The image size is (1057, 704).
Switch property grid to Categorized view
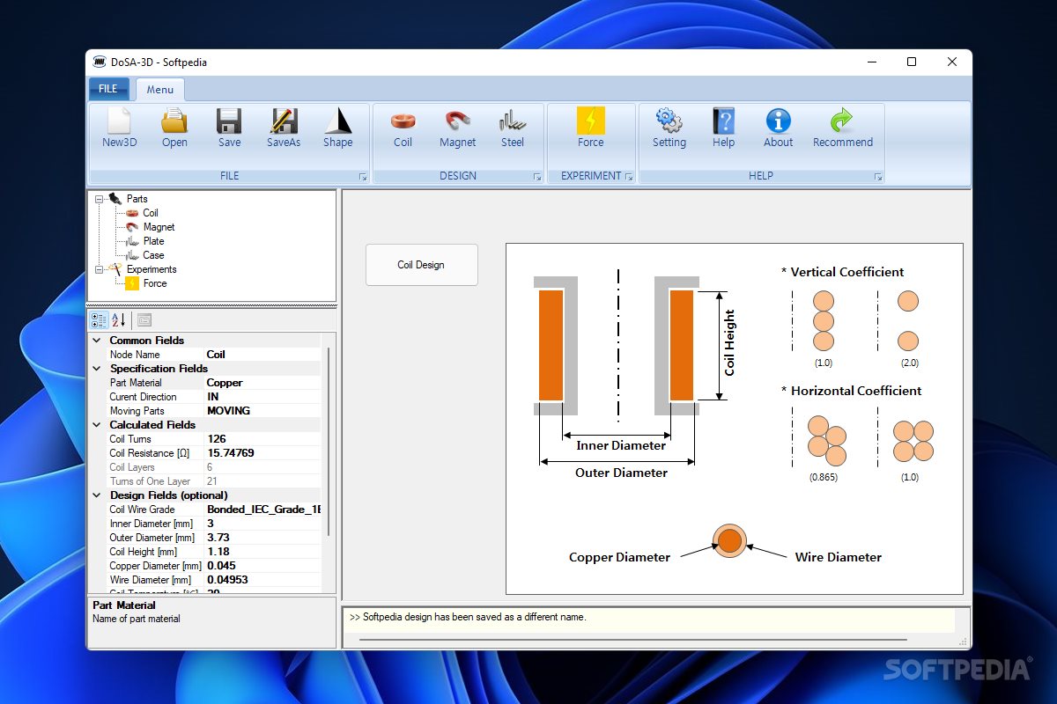click(99, 320)
